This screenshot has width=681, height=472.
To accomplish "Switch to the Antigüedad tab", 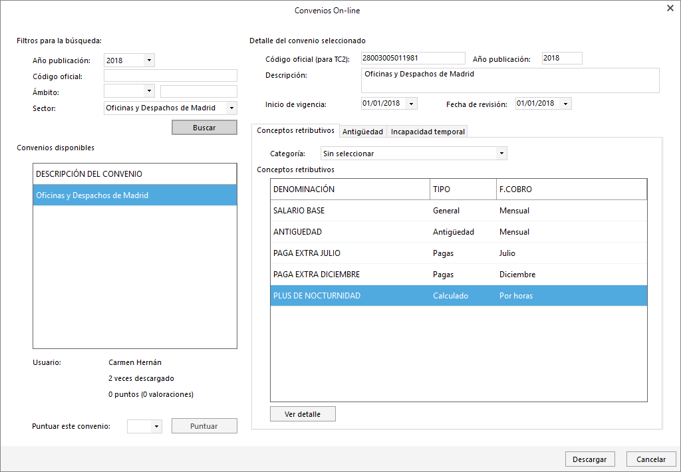I will [x=362, y=132].
